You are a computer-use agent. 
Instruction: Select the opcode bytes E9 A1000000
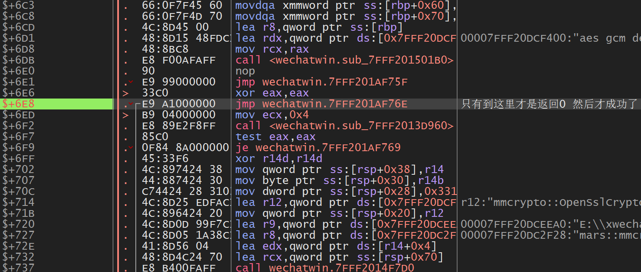(x=179, y=104)
